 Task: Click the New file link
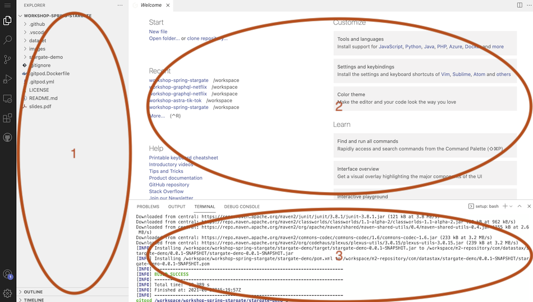[x=158, y=31]
